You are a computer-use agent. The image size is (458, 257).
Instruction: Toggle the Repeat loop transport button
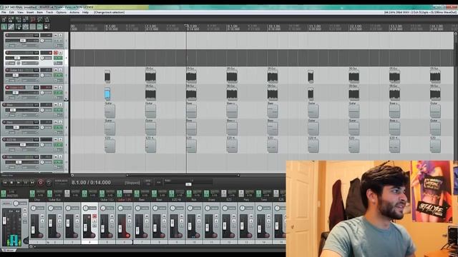tap(49, 183)
